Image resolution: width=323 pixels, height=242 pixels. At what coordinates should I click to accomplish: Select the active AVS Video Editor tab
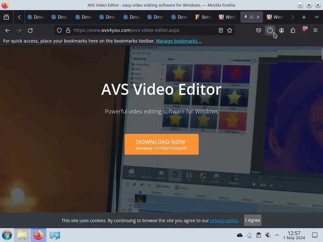click(249, 17)
